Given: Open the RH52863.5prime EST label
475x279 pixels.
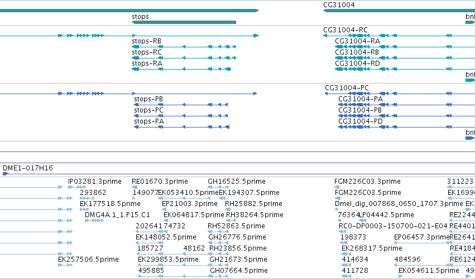Looking at the screenshot, I should point(236,226).
